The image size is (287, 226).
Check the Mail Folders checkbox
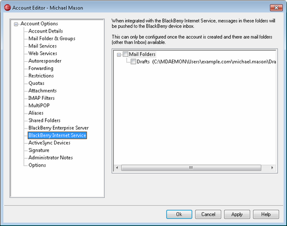point(125,54)
